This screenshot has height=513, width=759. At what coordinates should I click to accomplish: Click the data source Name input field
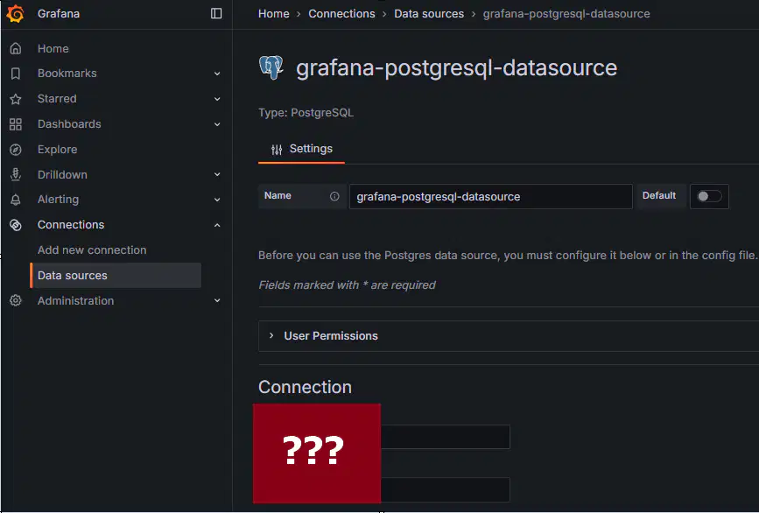491,196
